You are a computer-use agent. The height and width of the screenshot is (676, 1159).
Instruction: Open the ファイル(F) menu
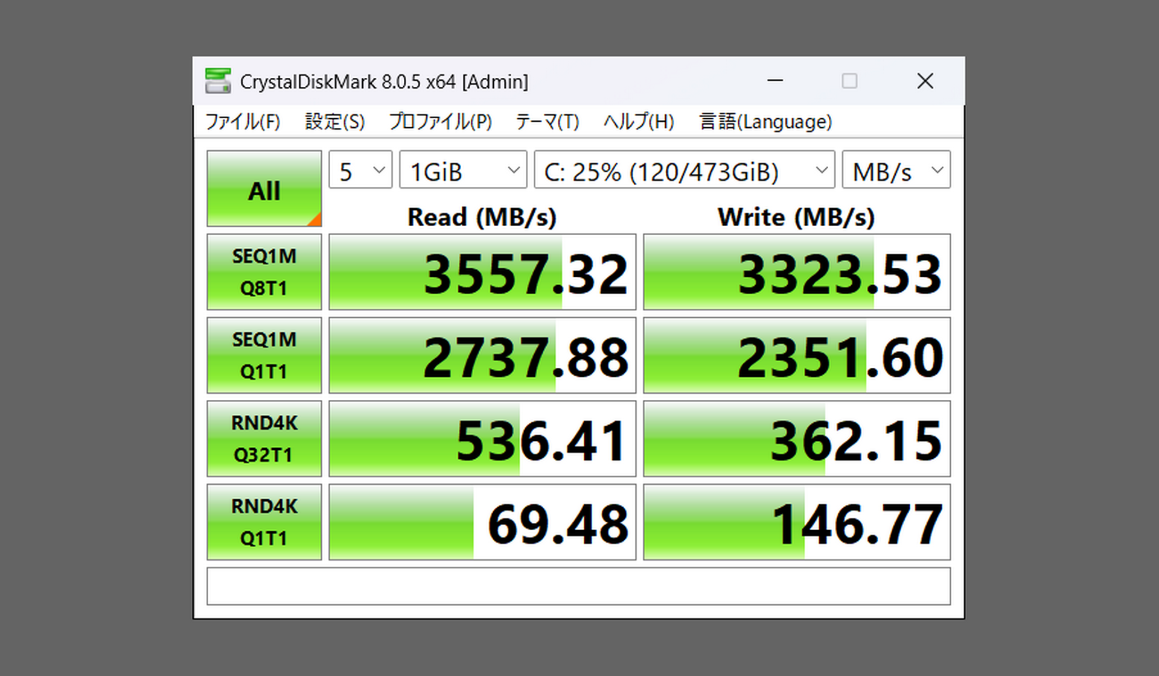(243, 122)
